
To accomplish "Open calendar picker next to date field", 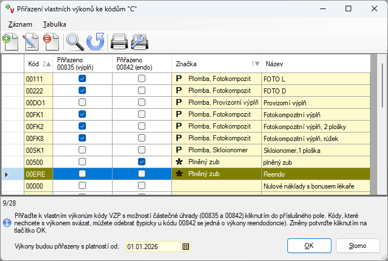I will (186, 246).
